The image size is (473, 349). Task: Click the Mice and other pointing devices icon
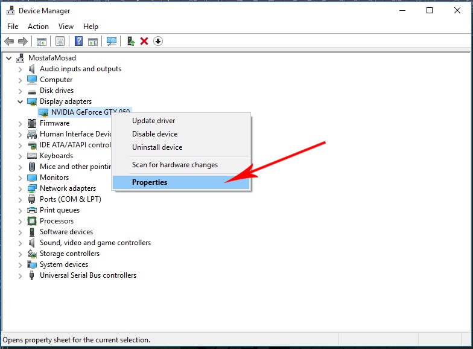click(31, 167)
